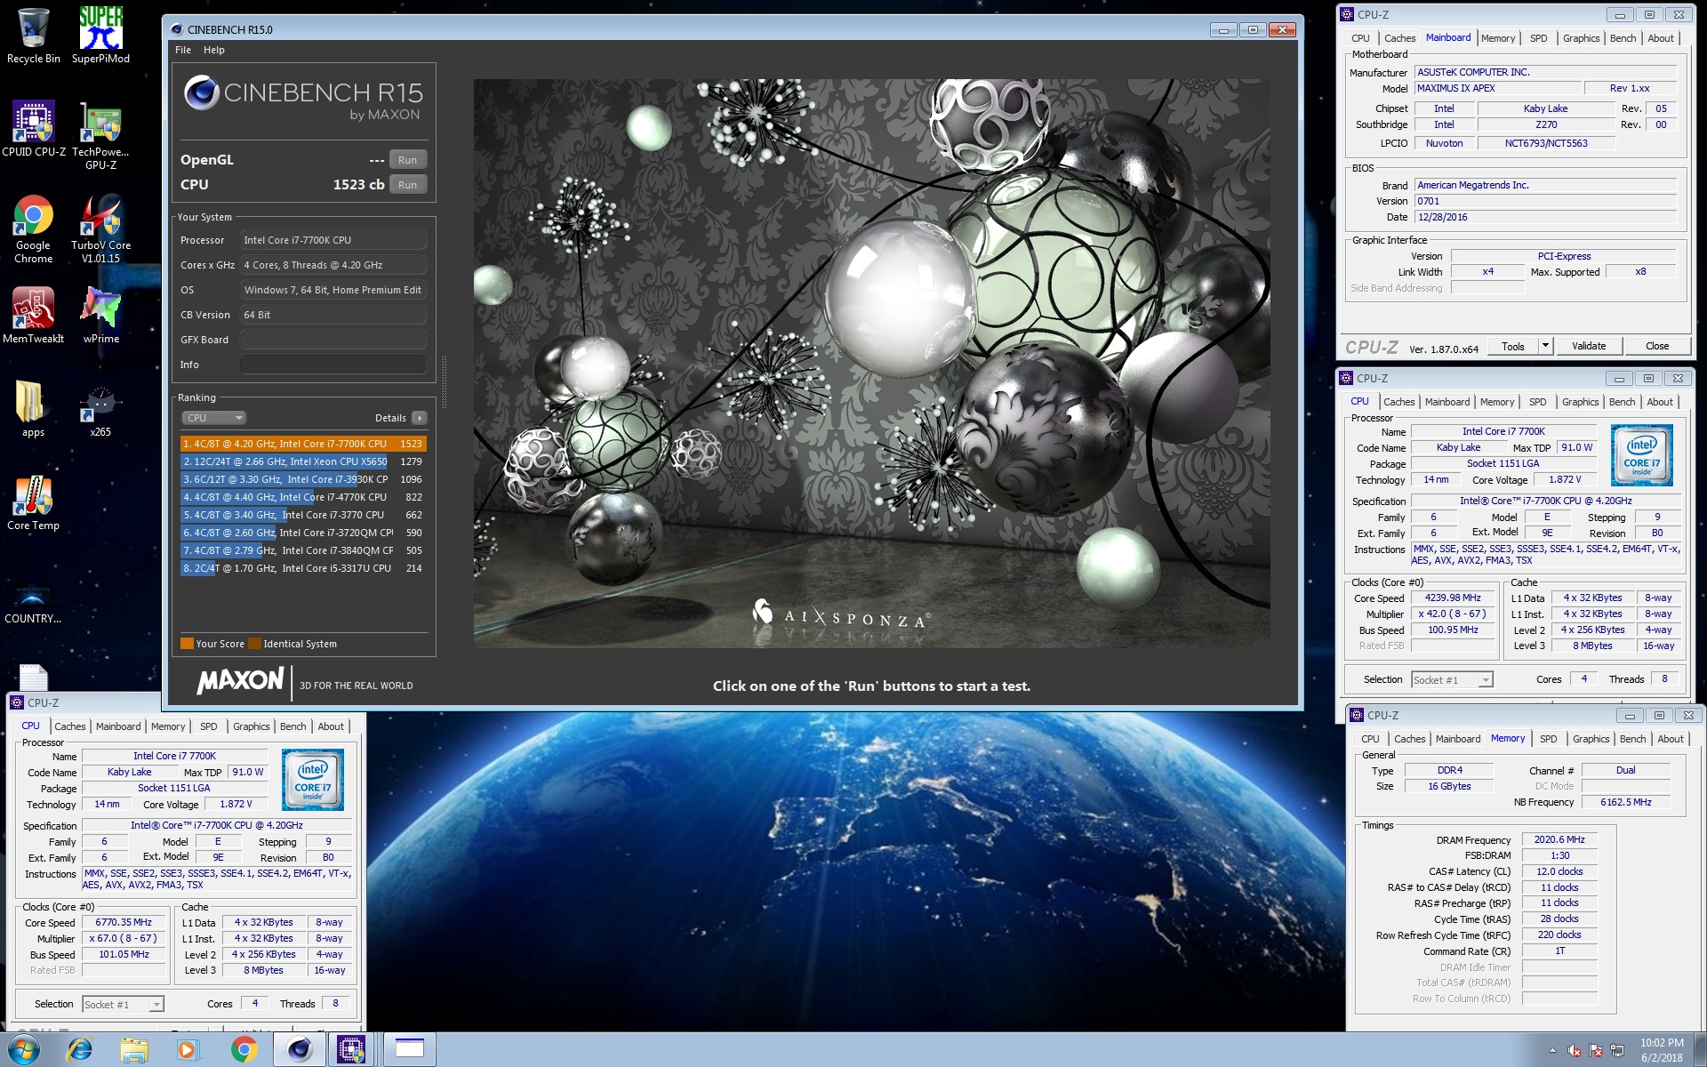The image size is (1707, 1067).
Task: Open the Help menu in Cinebench
Action: point(214,50)
